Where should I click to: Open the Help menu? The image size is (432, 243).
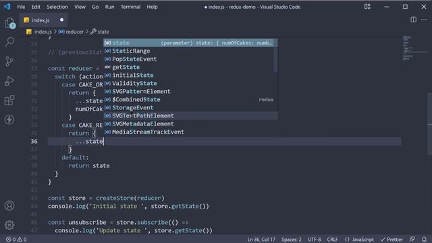152,7
